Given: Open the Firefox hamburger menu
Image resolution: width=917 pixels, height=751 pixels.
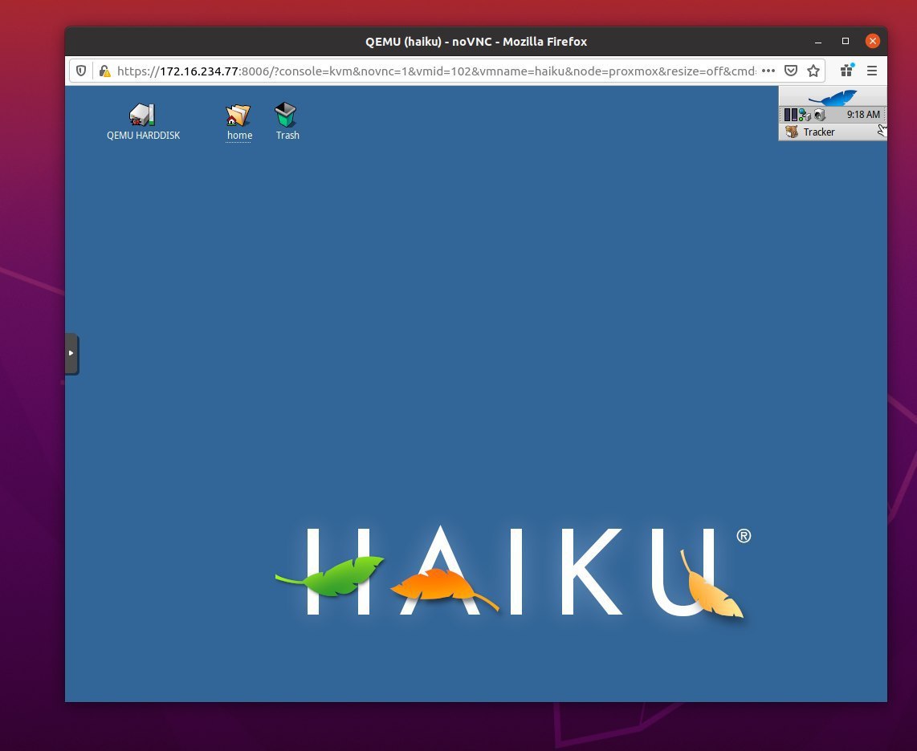Looking at the screenshot, I should coord(872,71).
